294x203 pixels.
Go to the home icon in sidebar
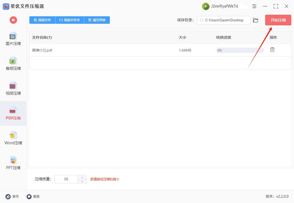[x=13, y=20]
